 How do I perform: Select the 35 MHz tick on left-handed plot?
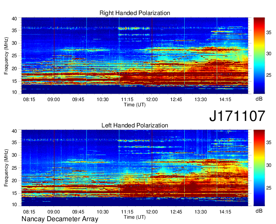click(x=15, y=142)
